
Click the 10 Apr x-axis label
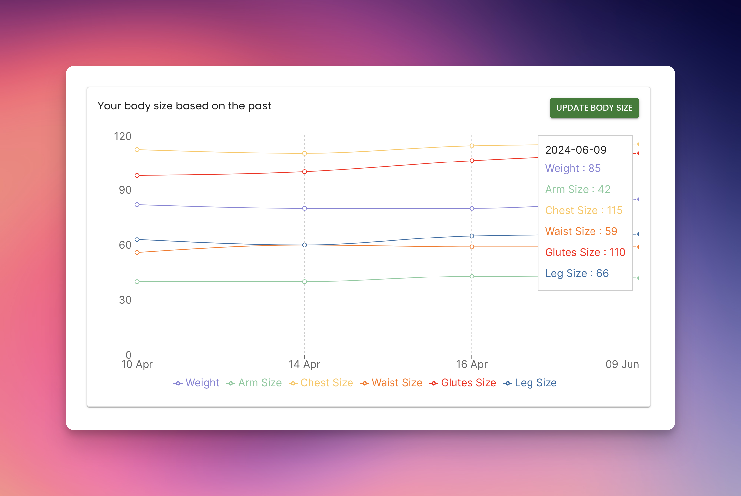click(x=137, y=364)
